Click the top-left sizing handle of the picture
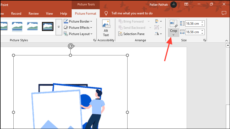Image resolution: width=230 pixels, height=129 pixels. pos(14,55)
